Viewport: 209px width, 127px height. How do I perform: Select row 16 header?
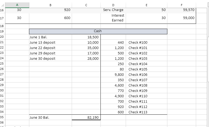click(2, 10)
